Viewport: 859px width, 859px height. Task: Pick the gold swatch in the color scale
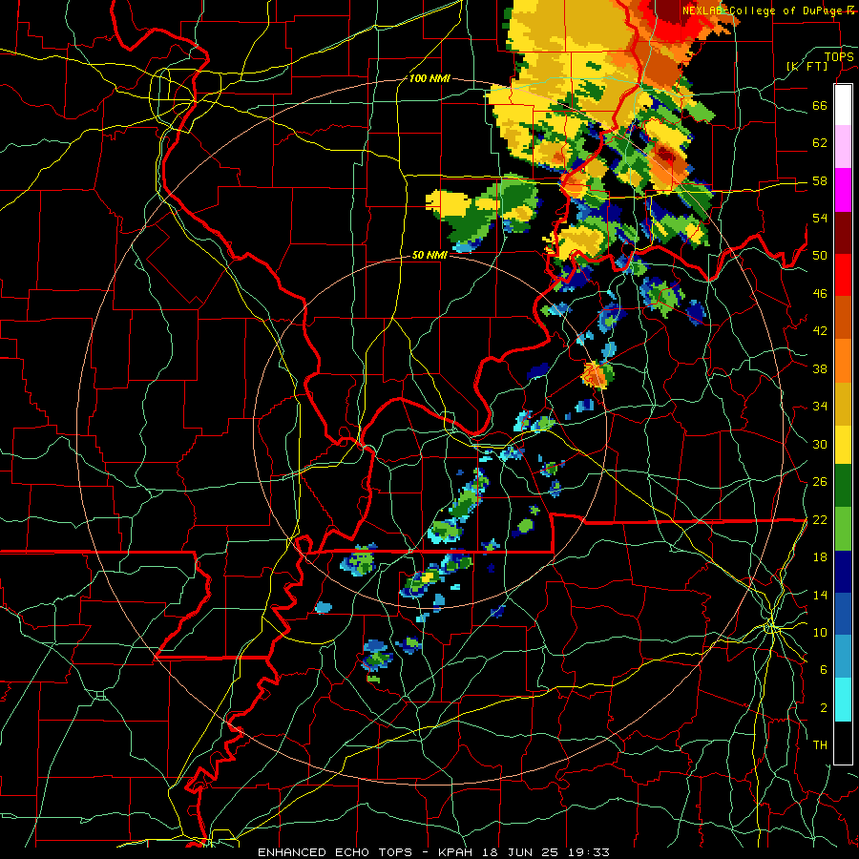click(843, 403)
